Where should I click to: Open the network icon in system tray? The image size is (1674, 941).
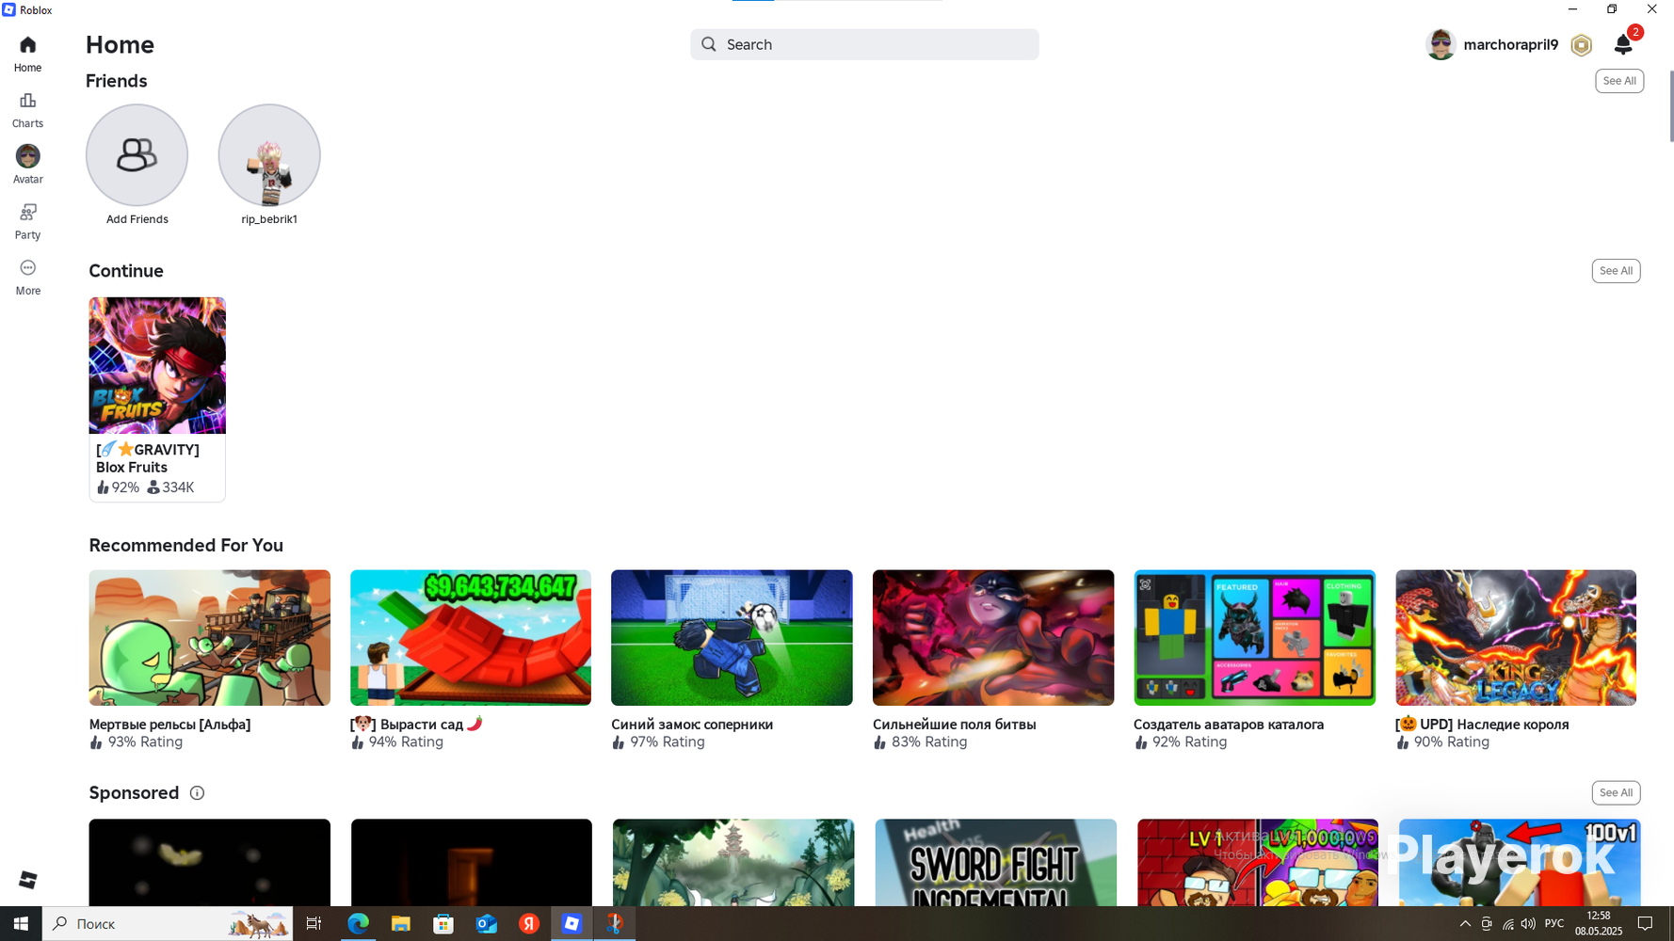(x=1507, y=924)
